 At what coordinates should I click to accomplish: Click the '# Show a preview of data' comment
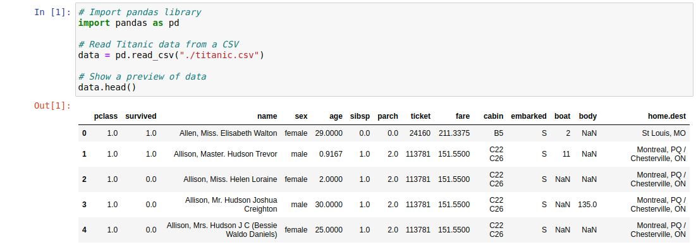pyautogui.click(x=142, y=76)
